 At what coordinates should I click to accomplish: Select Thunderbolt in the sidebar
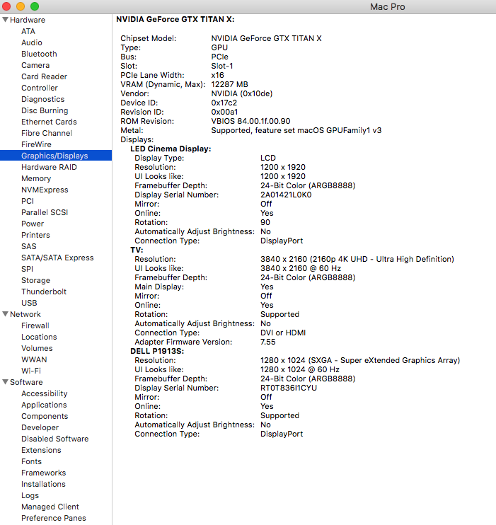coord(44,292)
